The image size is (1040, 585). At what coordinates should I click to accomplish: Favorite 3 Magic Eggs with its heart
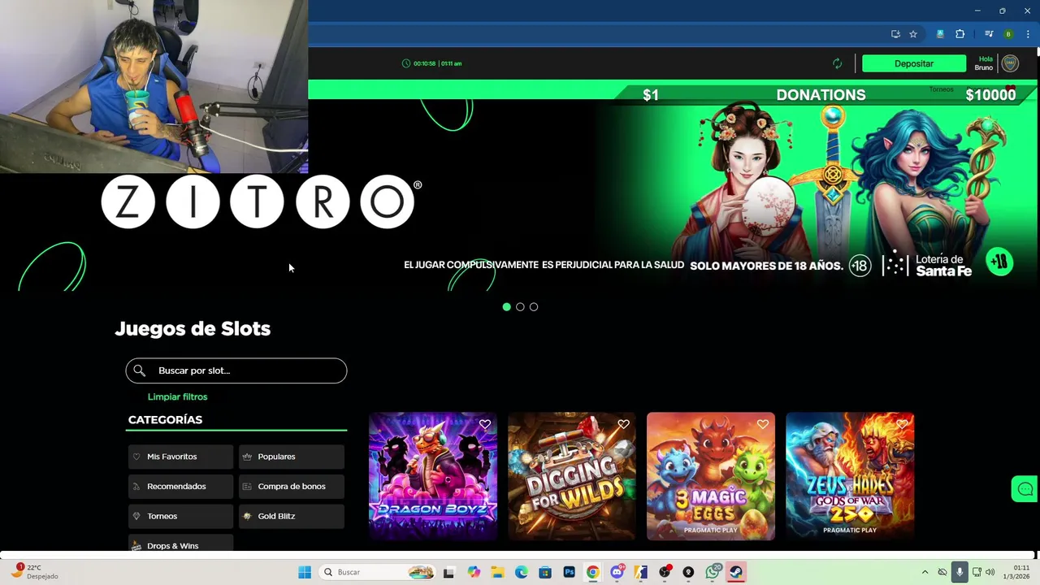pos(762,424)
